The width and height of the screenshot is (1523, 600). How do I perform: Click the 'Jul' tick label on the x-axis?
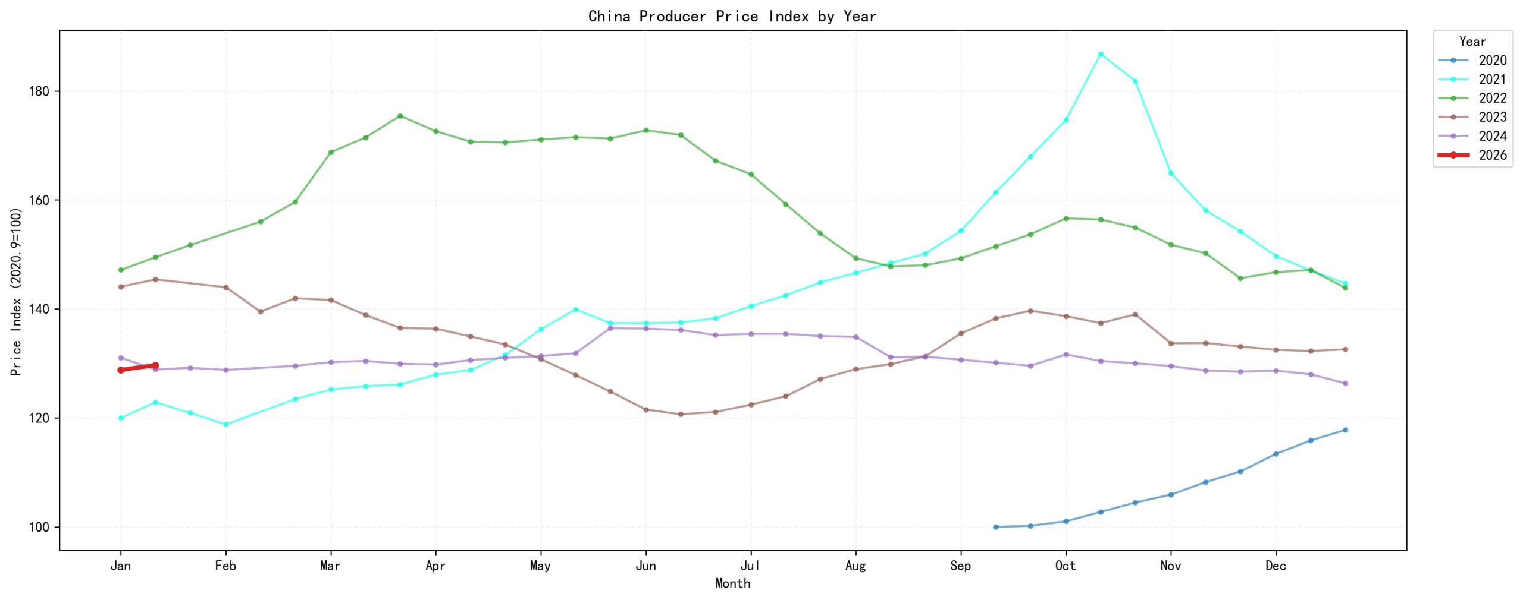[x=750, y=566]
